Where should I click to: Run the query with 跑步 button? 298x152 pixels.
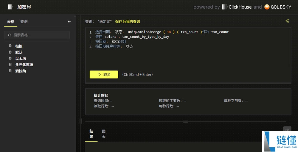104,75
